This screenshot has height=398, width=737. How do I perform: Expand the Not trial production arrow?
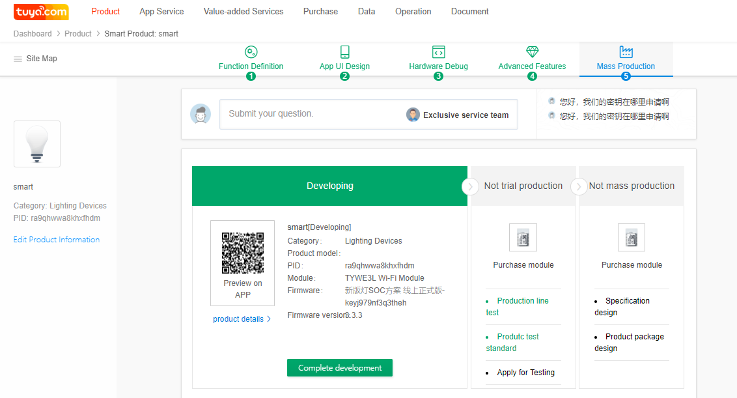[x=470, y=186]
